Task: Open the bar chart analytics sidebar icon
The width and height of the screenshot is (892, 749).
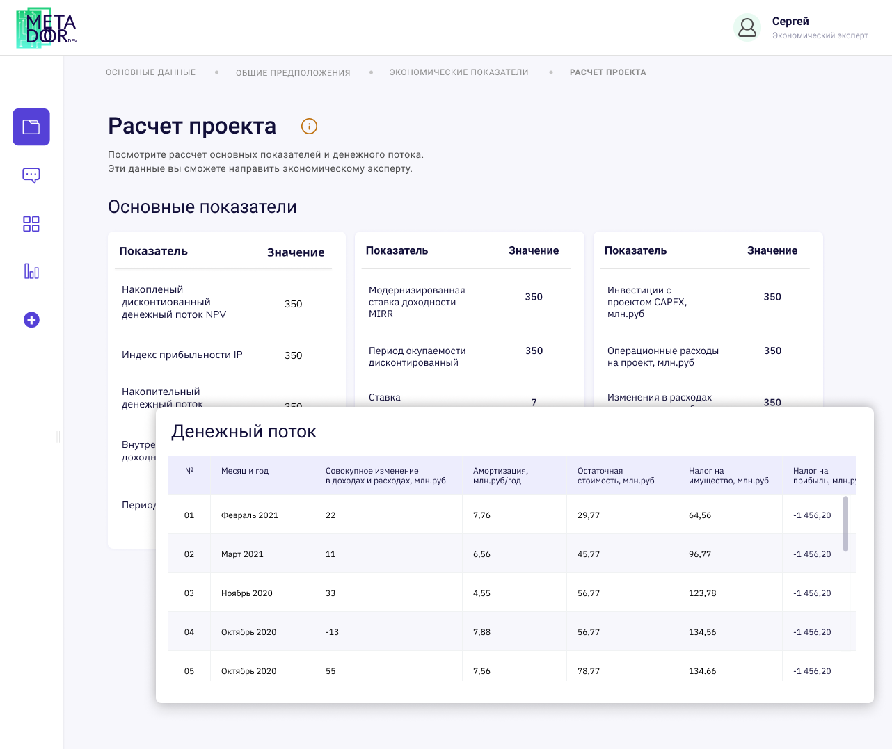Action: tap(31, 271)
